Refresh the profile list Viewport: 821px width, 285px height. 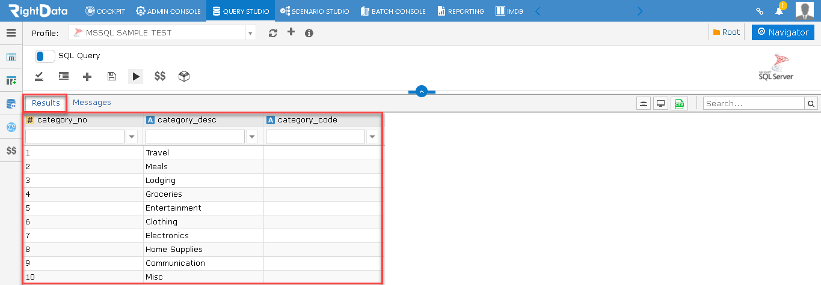pos(273,33)
